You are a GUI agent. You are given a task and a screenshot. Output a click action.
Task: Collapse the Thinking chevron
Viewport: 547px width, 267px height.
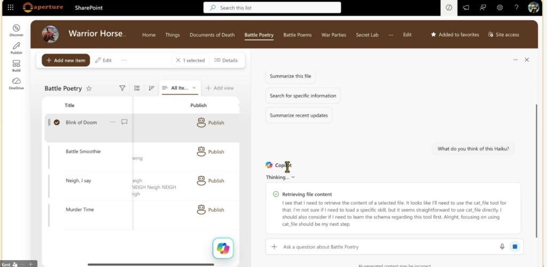click(293, 177)
